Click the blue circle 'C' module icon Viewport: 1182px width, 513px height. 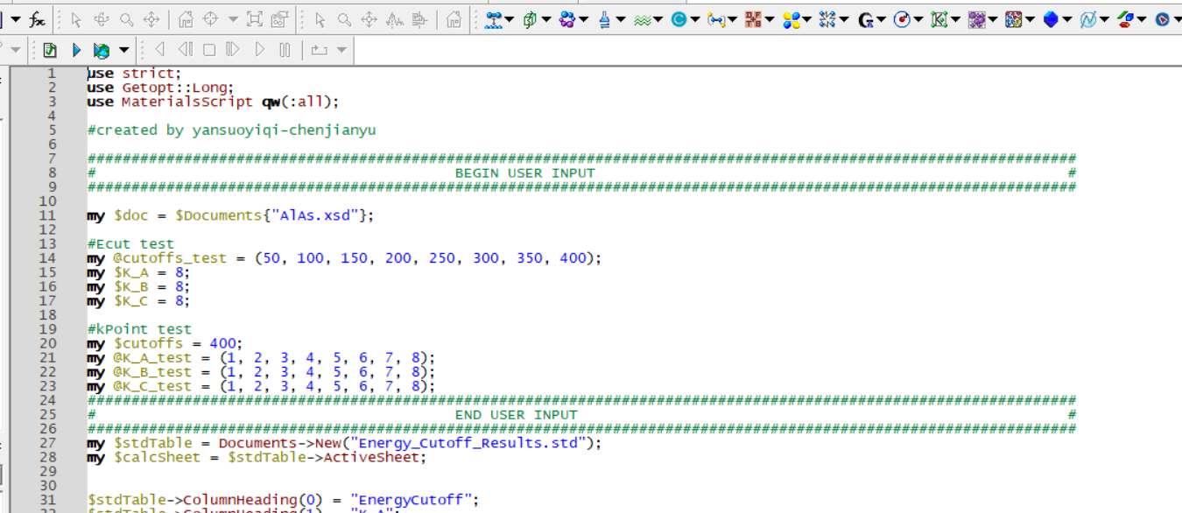point(679,19)
